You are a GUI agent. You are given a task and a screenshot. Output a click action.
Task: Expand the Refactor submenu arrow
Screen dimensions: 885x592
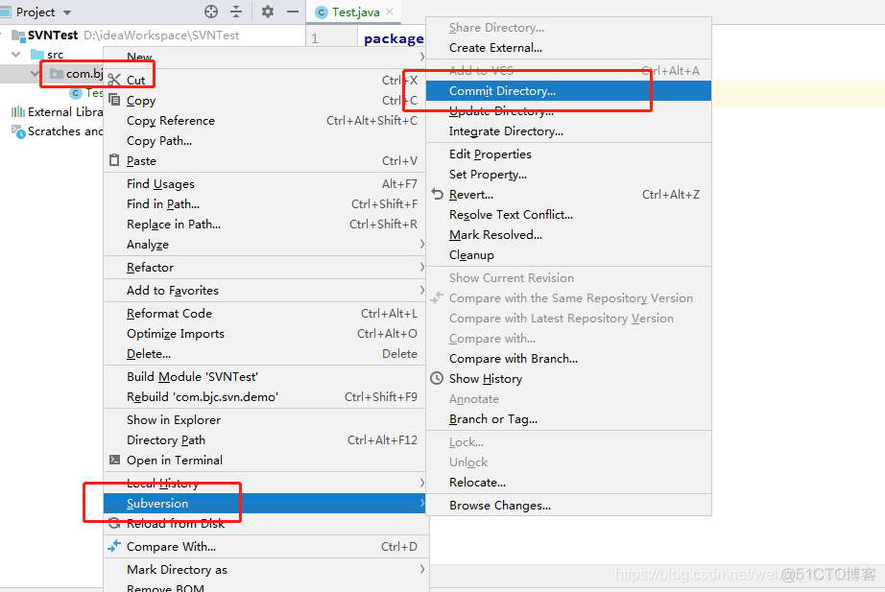[x=421, y=267]
